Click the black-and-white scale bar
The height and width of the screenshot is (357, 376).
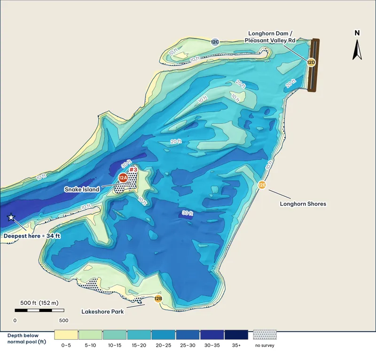(x=39, y=310)
